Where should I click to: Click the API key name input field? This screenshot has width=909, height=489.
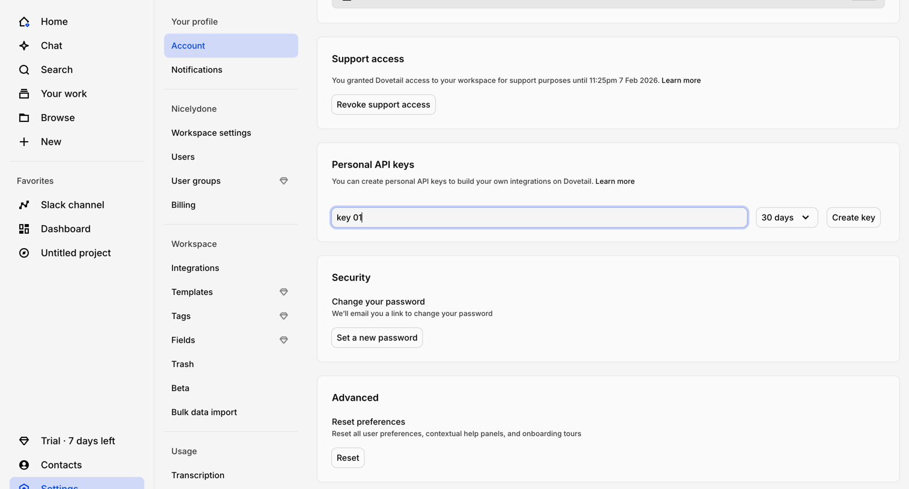tap(539, 217)
